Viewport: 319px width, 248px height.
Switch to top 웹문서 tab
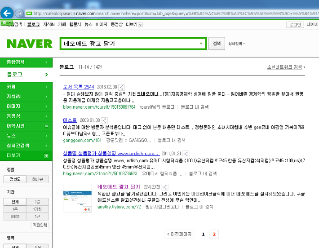75,24
